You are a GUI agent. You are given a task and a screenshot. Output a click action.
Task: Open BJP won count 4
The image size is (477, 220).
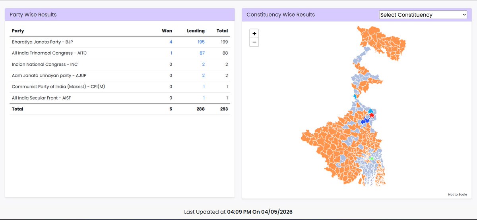(171, 42)
